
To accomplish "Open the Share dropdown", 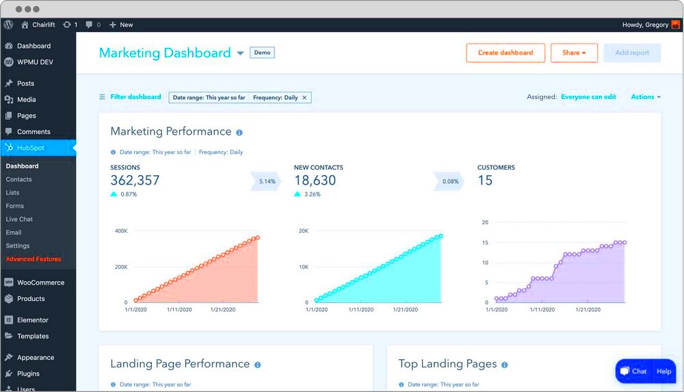I will tap(574, 53).
